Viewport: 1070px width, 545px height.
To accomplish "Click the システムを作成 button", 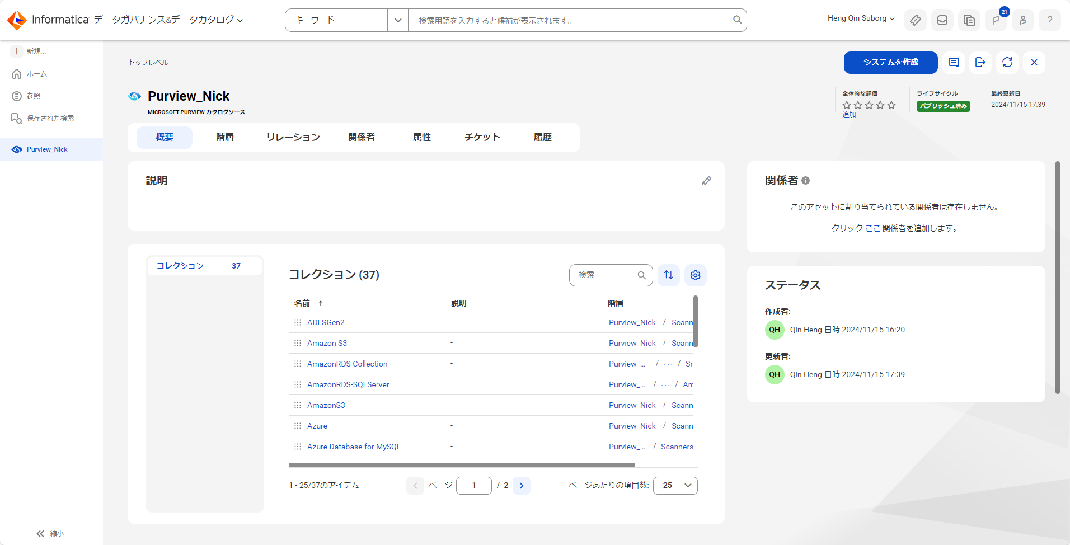I will coord(891,63).
